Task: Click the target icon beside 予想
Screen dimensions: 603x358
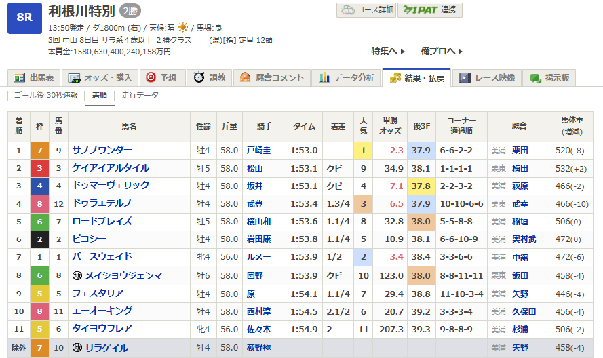Action: (151, 77)
